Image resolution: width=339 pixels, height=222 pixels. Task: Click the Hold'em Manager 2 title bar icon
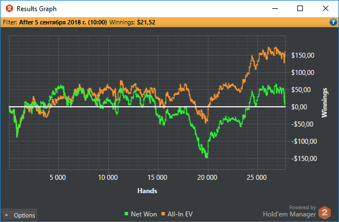pos(9,9)
